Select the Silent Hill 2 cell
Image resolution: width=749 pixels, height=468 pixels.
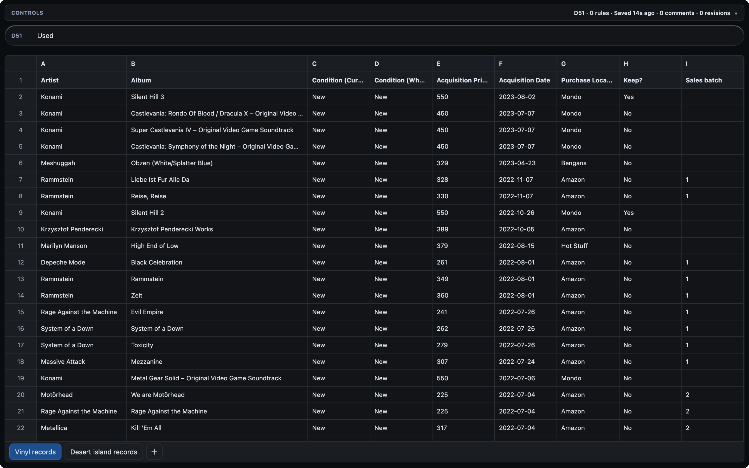point(217,213)
